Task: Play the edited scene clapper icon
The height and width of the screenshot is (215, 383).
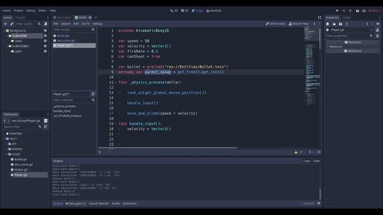Action: coord(357,11)
